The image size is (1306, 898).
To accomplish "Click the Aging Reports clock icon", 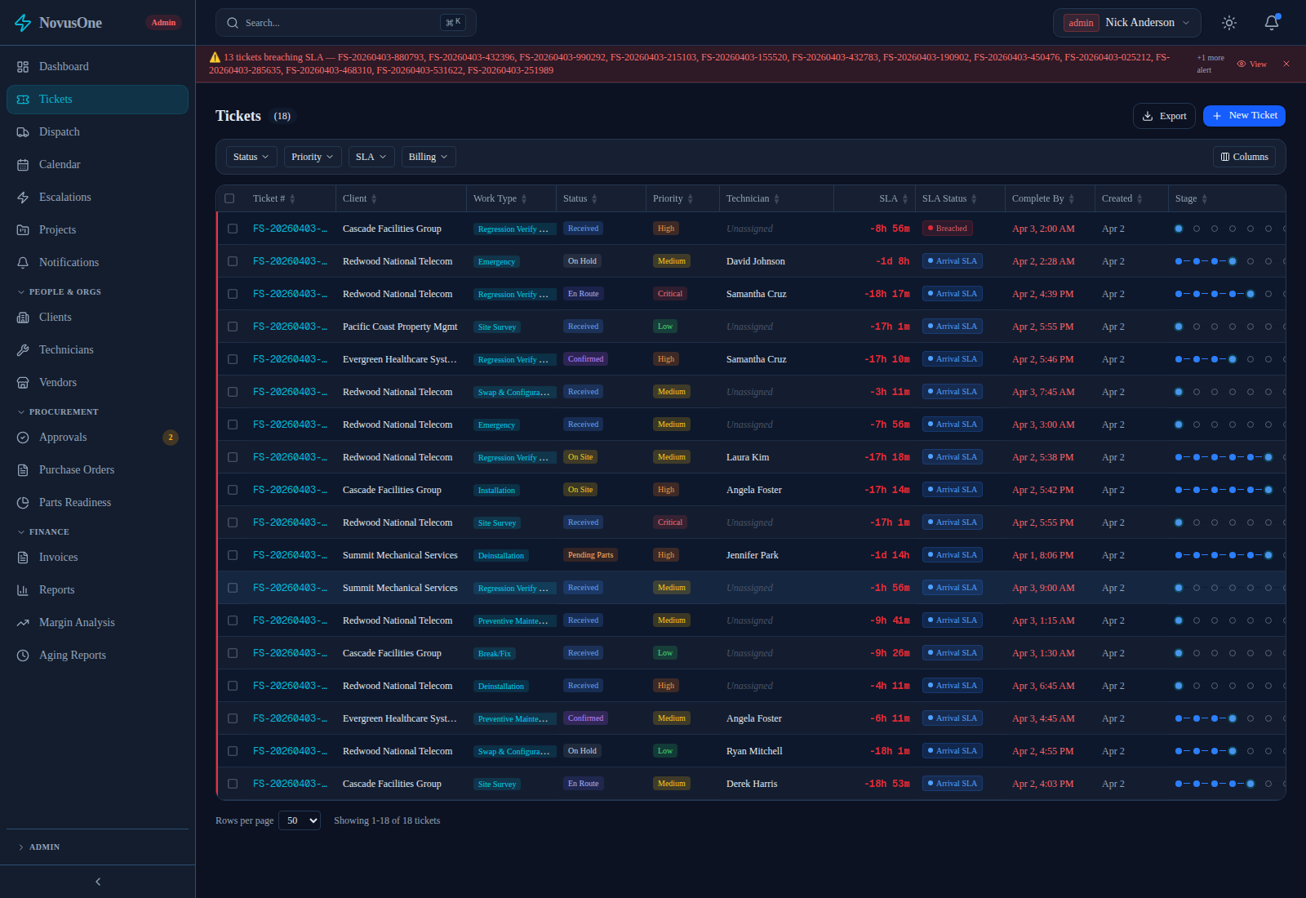I will (23, 656).
